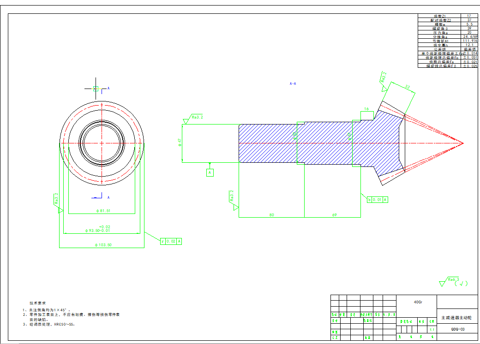Select the lower blue section arrow A
Viewport: 480px width, 344px height.
point(98,197)
